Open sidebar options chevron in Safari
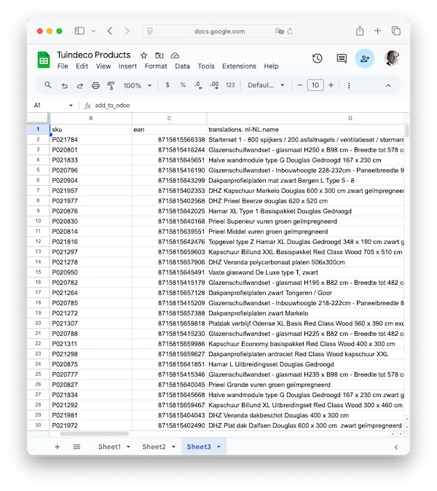 tap(94, 31)
